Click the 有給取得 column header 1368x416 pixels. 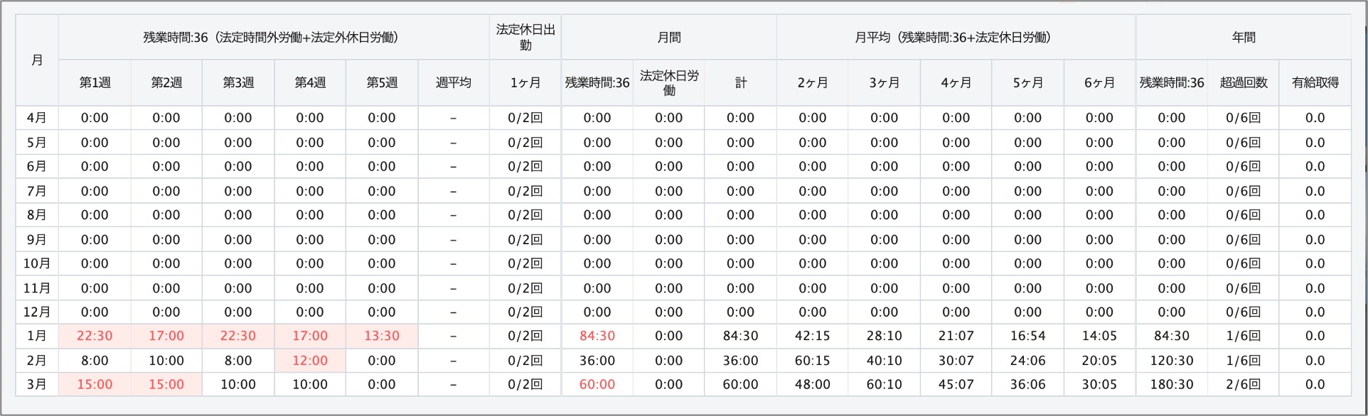click(x=1315, y=83)
